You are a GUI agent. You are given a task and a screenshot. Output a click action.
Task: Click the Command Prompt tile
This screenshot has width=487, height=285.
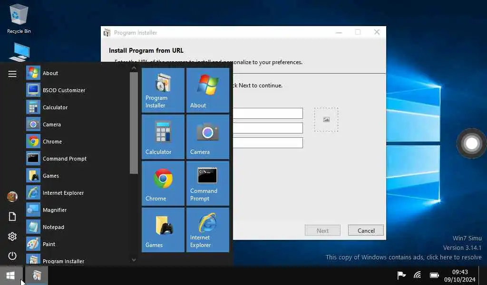pyautogui.click(x=208, y=183)
